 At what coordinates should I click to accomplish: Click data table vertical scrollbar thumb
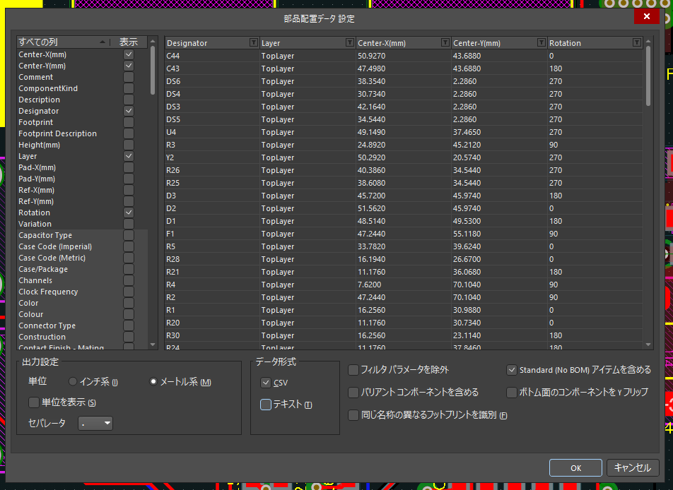pyautogui.click(x=648, y=76)
